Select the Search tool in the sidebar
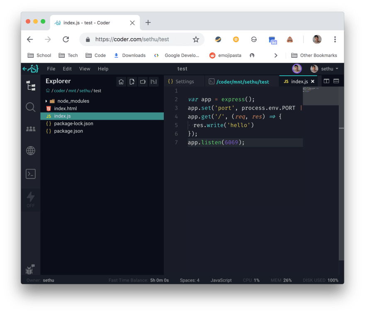The width and height of the screenshot is (365, 314). pyautogui.click(x=30, y=107)
